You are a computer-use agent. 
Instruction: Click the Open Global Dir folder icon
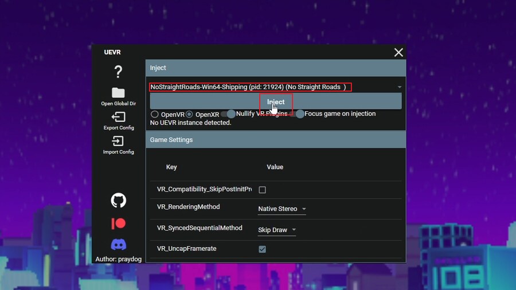[x=118, y=93]
